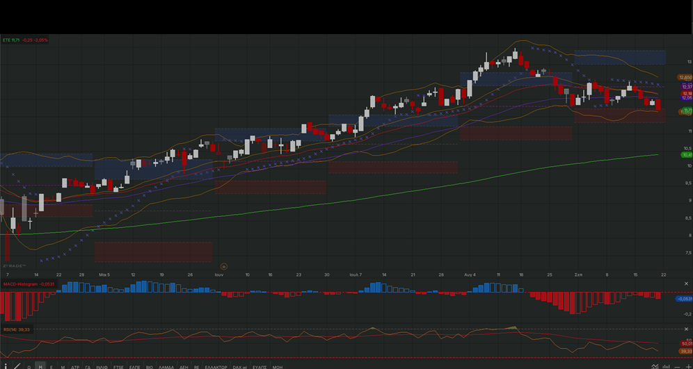Screen dimensions: 693x369
Task: Click the 12,37 purple price tag
Action: coord(687,87)
